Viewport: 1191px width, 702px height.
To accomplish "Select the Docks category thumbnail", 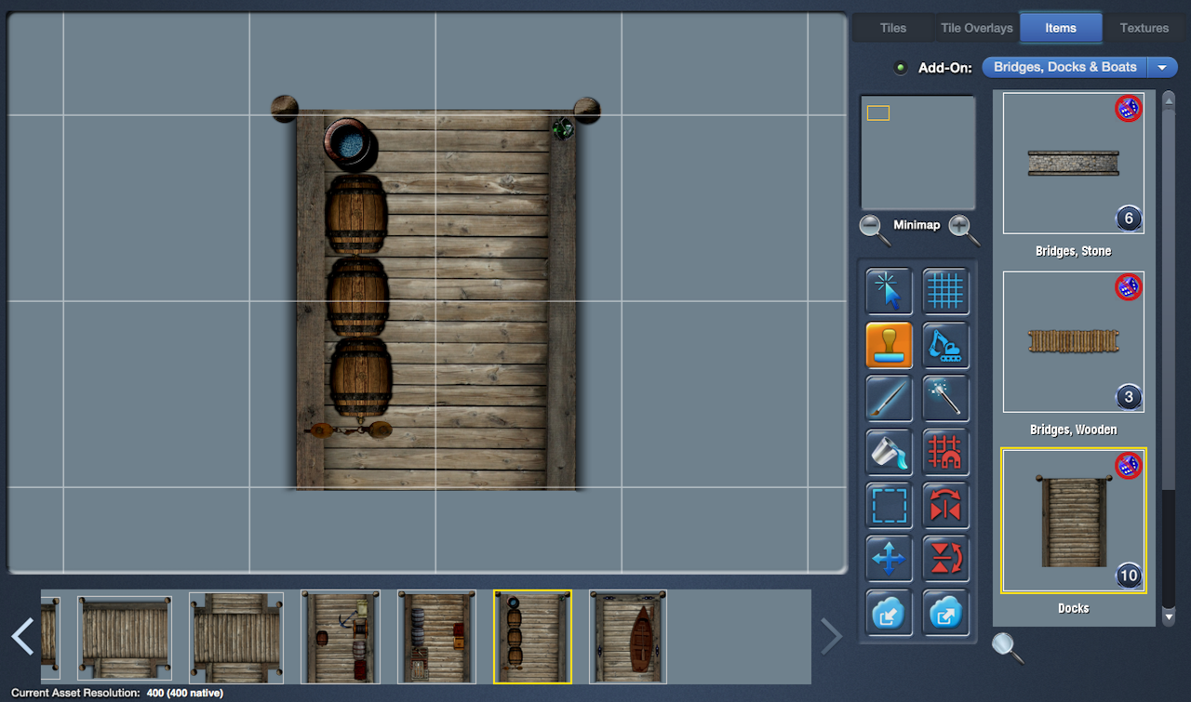I will tap(1073, 521).
